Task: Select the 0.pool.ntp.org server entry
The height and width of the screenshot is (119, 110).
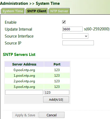Action: click(24, 70)
